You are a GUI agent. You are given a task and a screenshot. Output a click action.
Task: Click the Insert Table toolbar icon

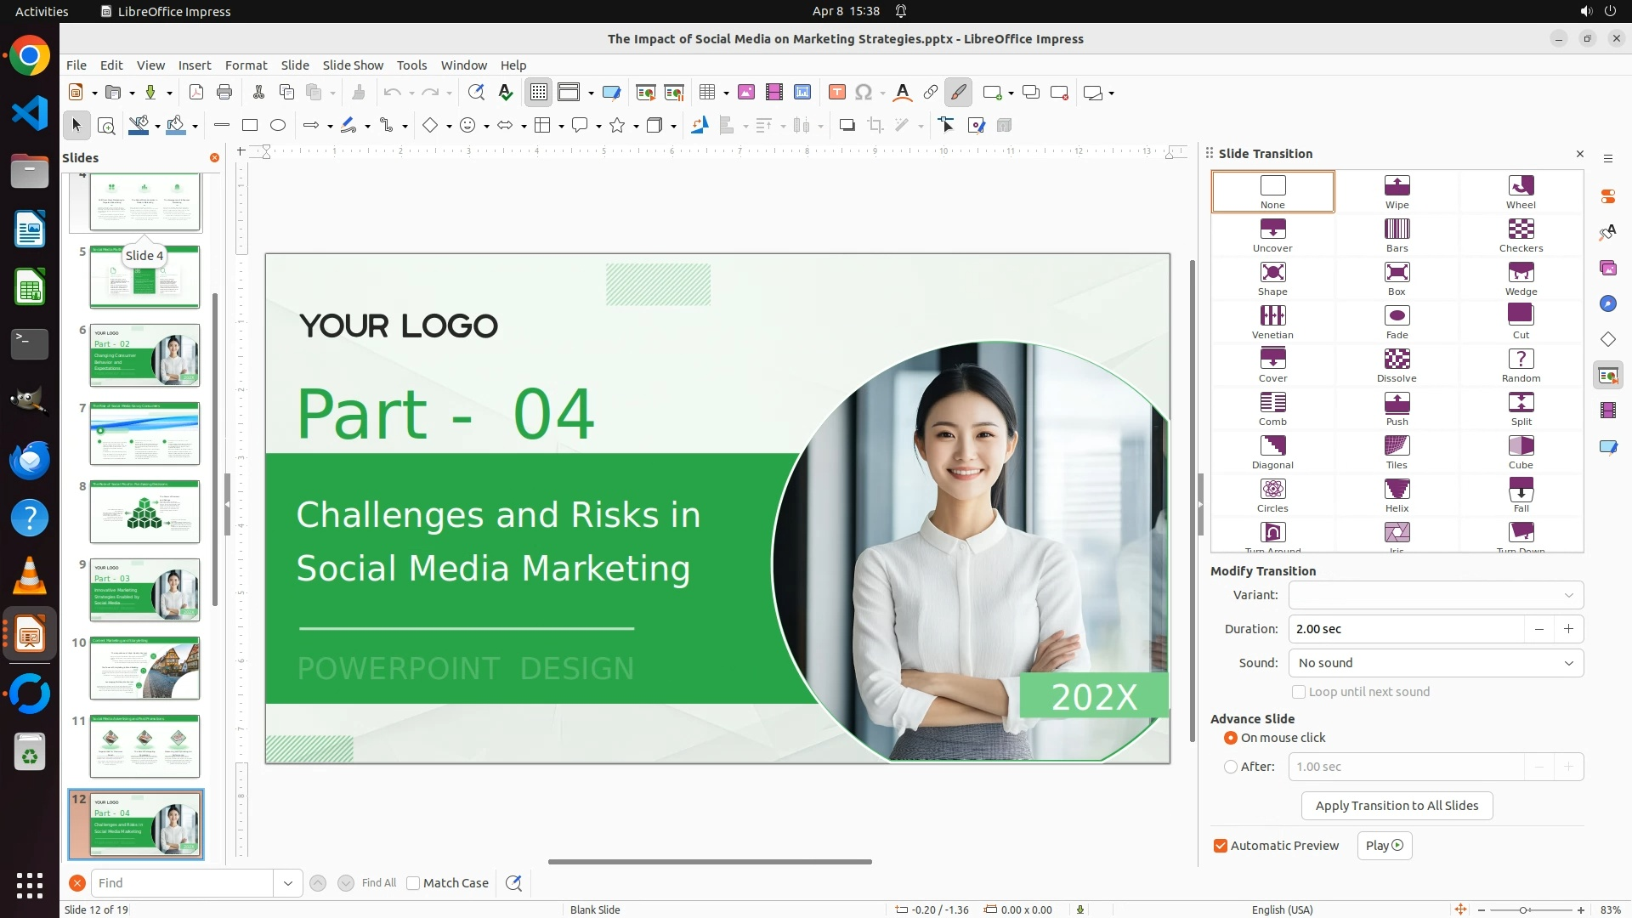point(706,93)
